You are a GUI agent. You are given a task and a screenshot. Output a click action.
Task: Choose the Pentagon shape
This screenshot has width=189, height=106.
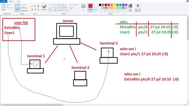tap(55, 8)
